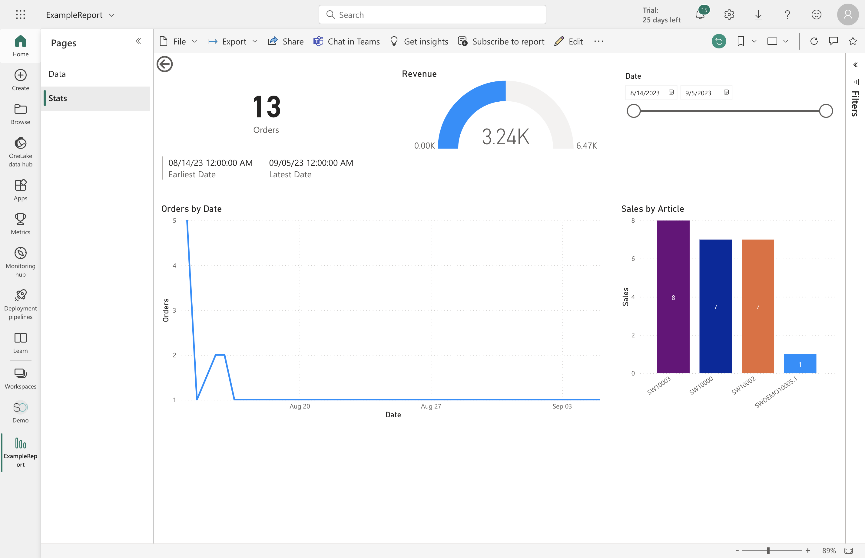
Task: Open the ExampleReport title dropdown
Action: (112, 15)
